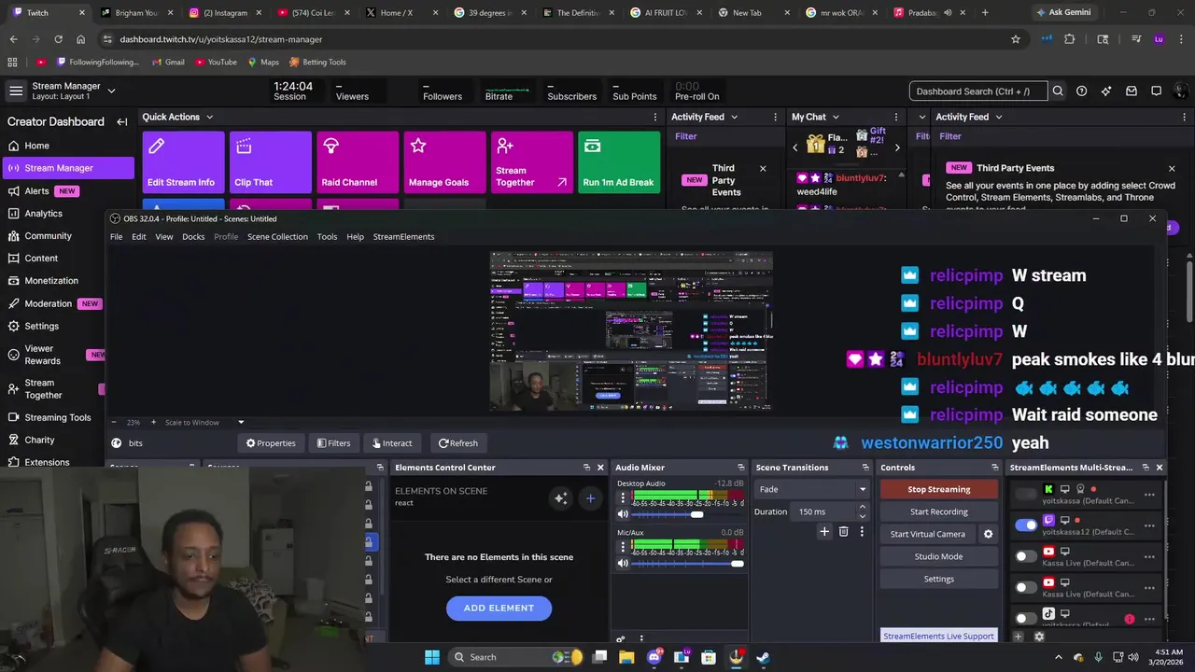Open Scale to Window preview dropdown
The width and height of the screenshot is (1195, 672).
(x=204, y=422)
